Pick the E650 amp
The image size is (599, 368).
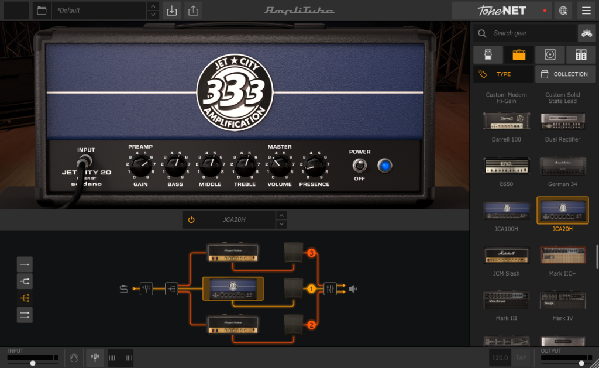(506, 166)
